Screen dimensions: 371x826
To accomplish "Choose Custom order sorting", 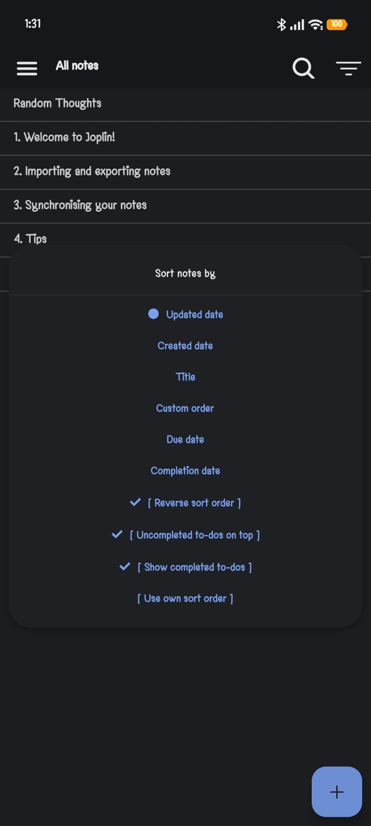I will tap(185, 408).
